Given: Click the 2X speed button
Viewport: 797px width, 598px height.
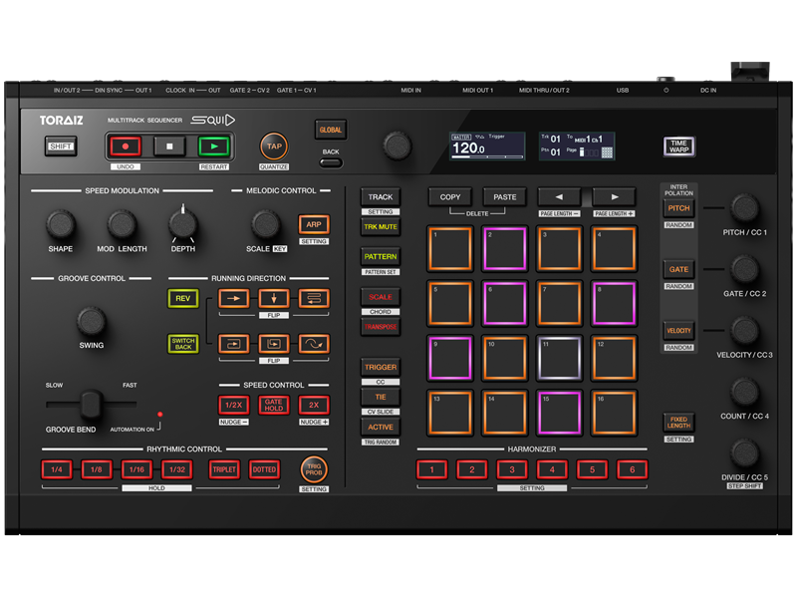Looking at the screenshot, I should click(x=314, y=406).
